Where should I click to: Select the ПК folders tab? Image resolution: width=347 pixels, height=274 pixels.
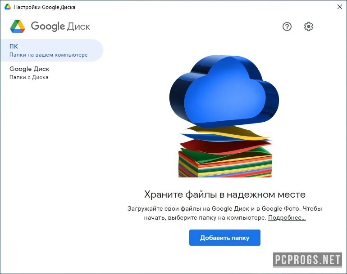coord(51,50)
